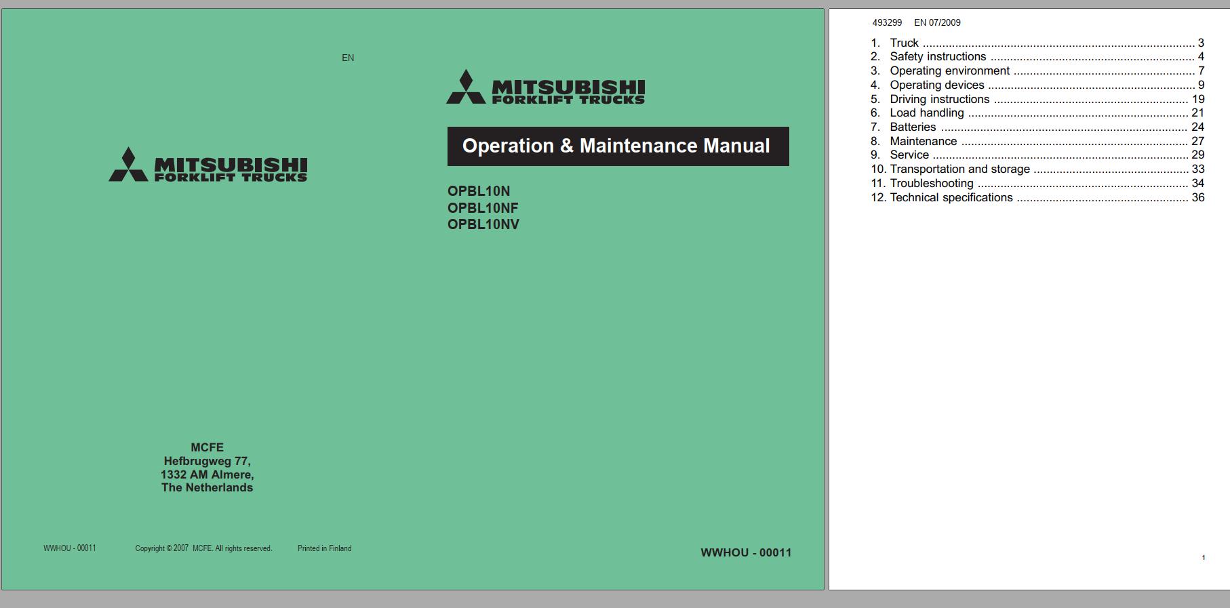Screen dimensions: 1230x608
Task: Select the 'MCFE' address heading
Action: click(207, 447)
